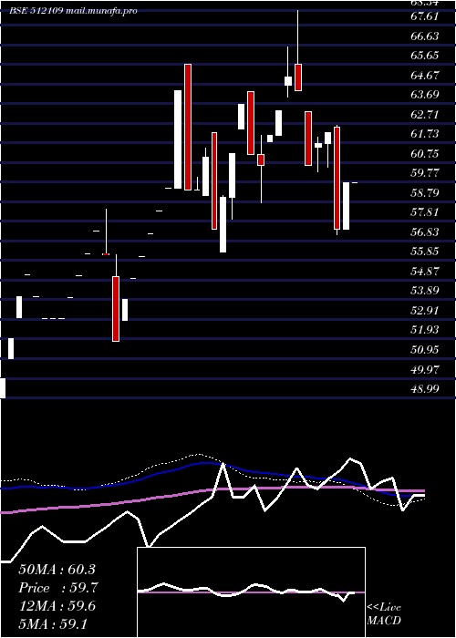Open the Live MACD inset chart panel
This screenshot has height=638, width=456.
[251, 592]
